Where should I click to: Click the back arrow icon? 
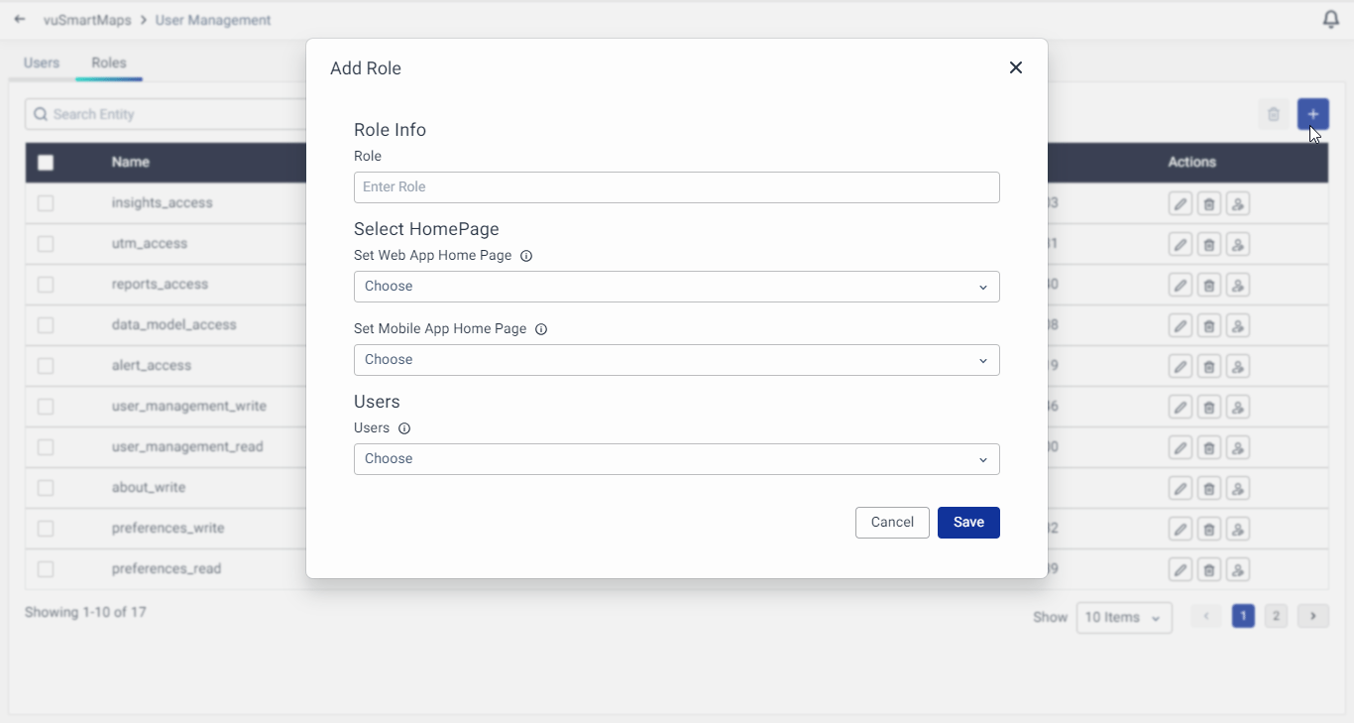[x=20, y=20]
